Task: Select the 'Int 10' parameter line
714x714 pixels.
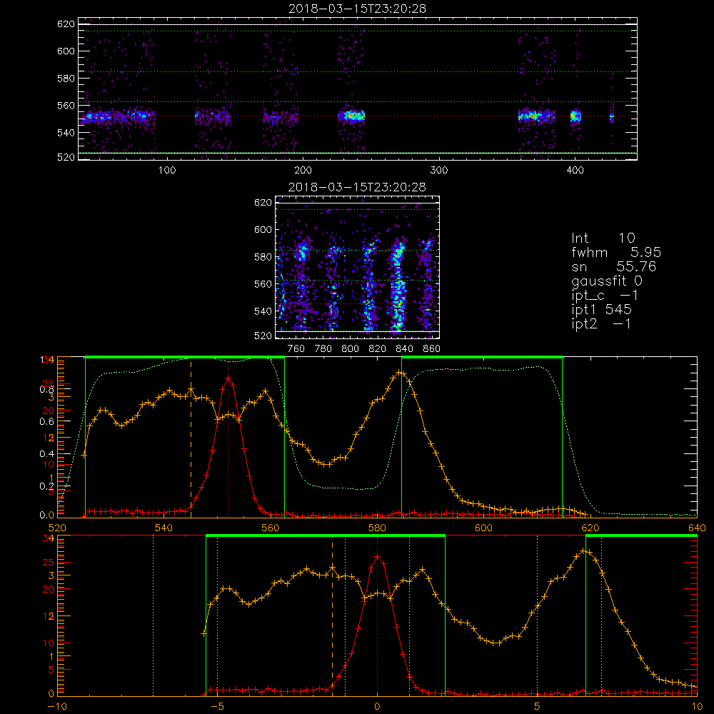Action: point(603,238)
